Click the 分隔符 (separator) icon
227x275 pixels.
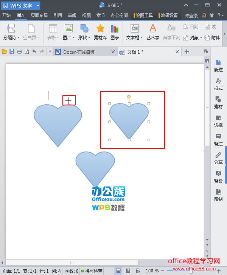11,28
